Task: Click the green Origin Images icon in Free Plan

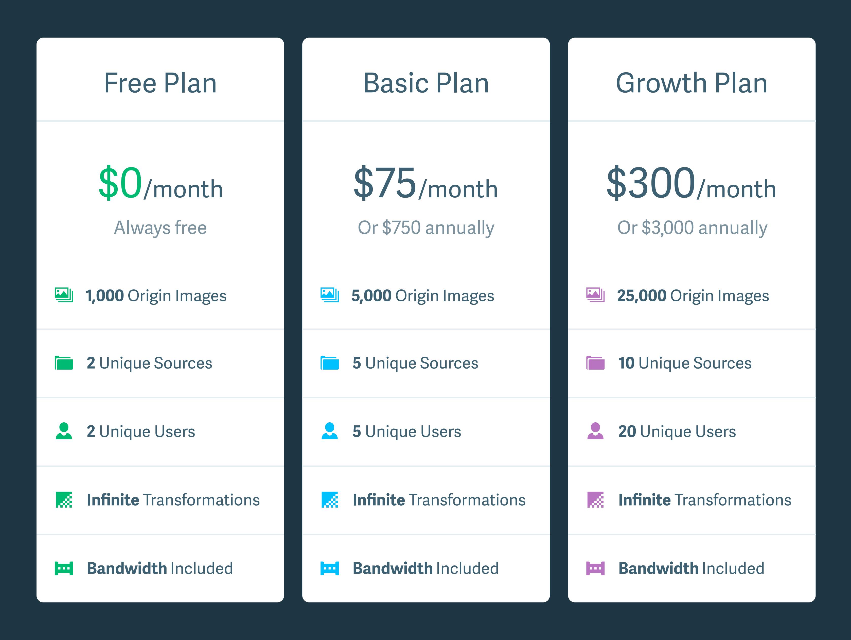Action: (x=64, y=295)
